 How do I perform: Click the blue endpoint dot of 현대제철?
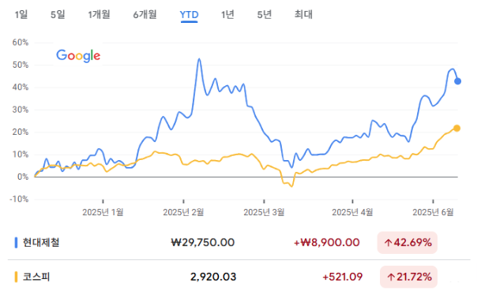457,81
